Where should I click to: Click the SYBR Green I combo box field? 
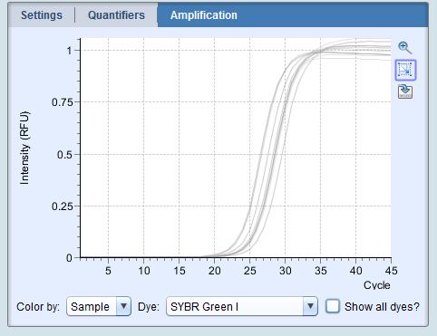(242, 306)
